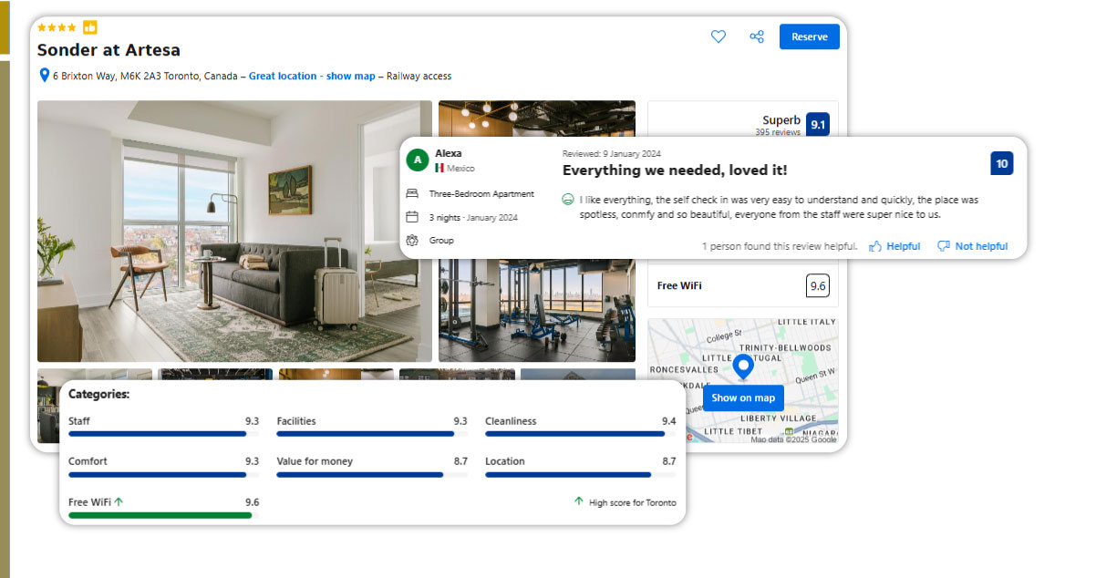Click the Free WiFi 9.6 score box
Image resolution: width=1096 pixels, height=578 pixels.
point(817,285)
